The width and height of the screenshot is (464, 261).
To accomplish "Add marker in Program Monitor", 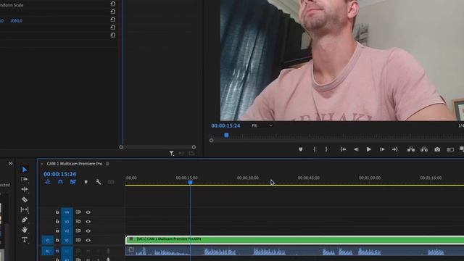I will (x=301, y=149).
